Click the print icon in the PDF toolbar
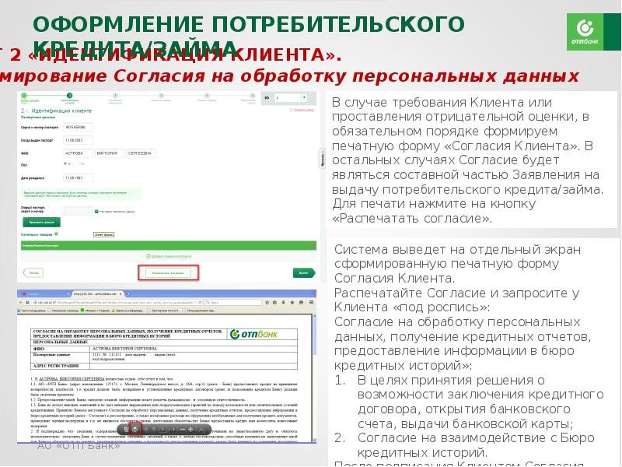Image resolution: width=622 pixels, height=467 pixels. click(x=135, y=430)
